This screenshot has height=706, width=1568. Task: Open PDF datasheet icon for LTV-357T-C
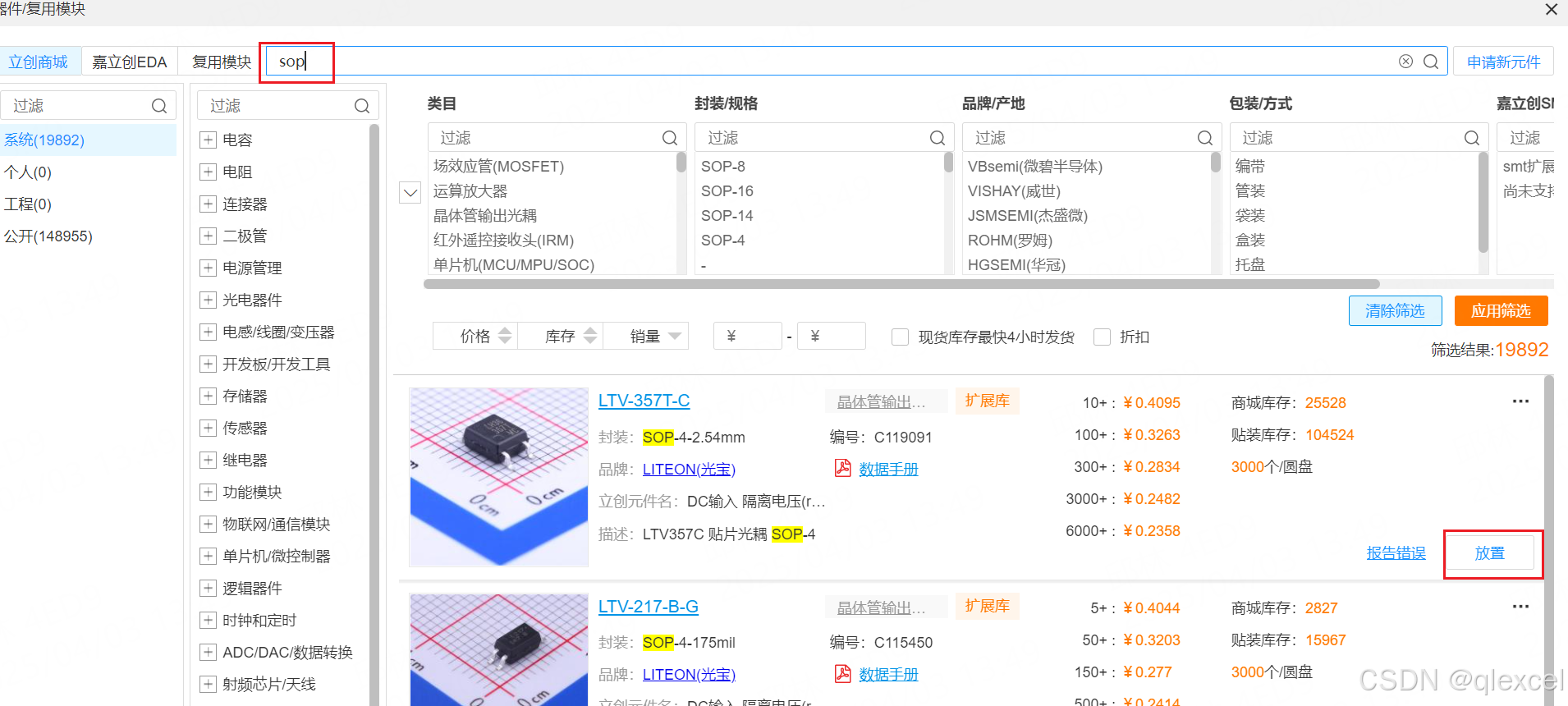tap(842, 468)
